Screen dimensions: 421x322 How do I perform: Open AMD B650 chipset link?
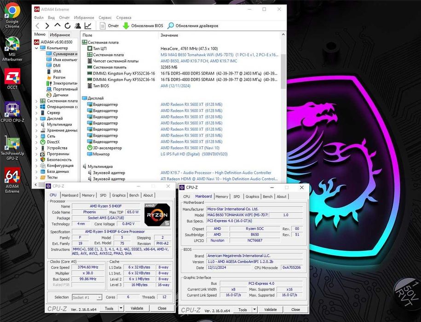point(199,61)
